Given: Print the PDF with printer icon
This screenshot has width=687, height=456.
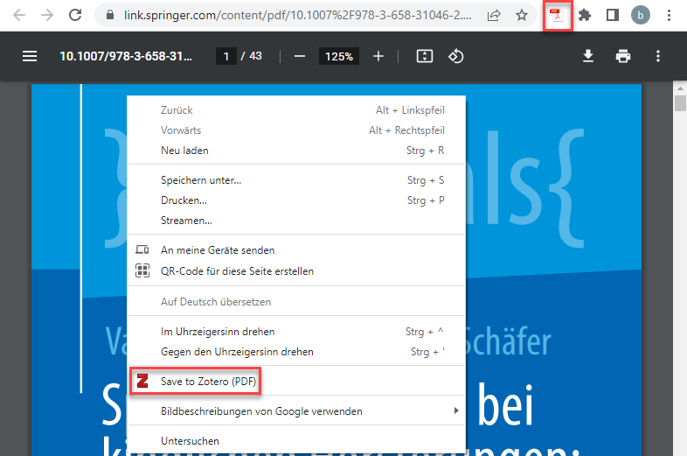Looking at the screenshot, I should coord(623,56).
